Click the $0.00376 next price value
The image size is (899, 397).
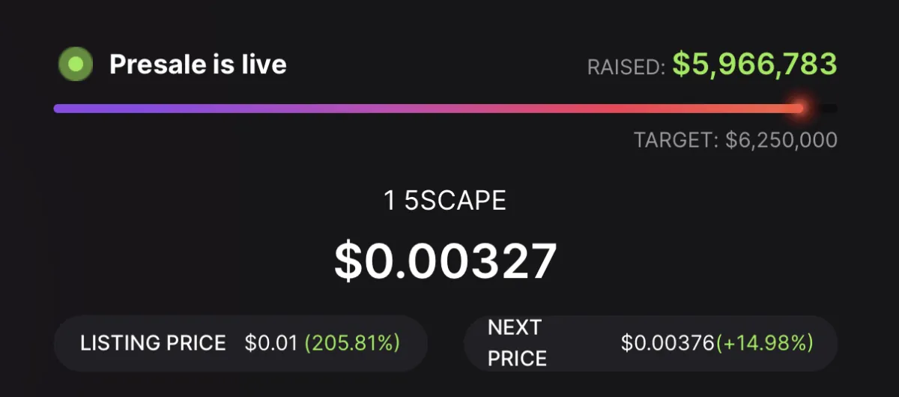[668, 343]
